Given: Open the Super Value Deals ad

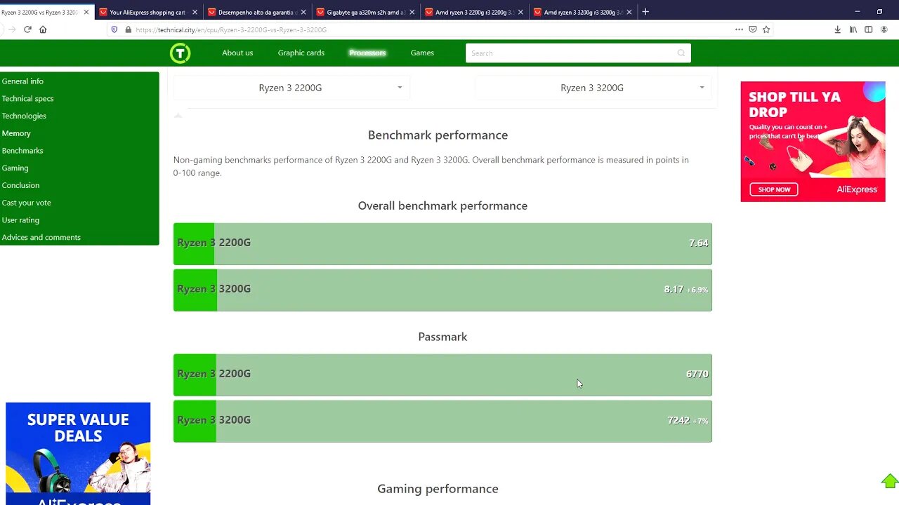Looking at the screenshot, I should pyautogui.click(x=78, y=454).
